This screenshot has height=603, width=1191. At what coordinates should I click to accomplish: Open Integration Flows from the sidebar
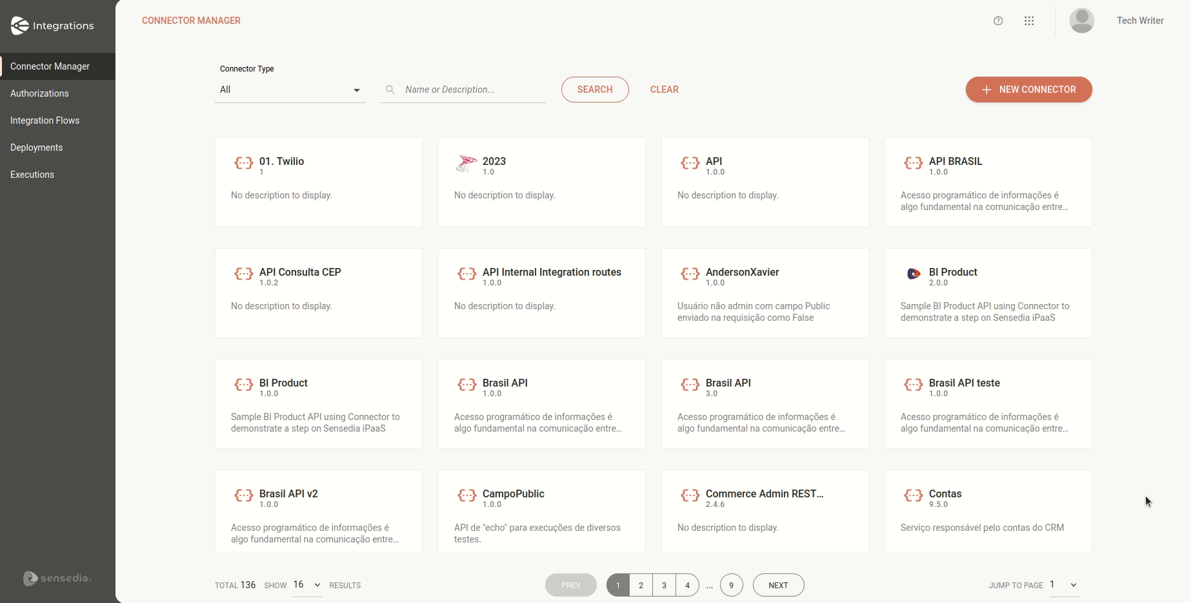pyautogui.click(x=45, y=120)
